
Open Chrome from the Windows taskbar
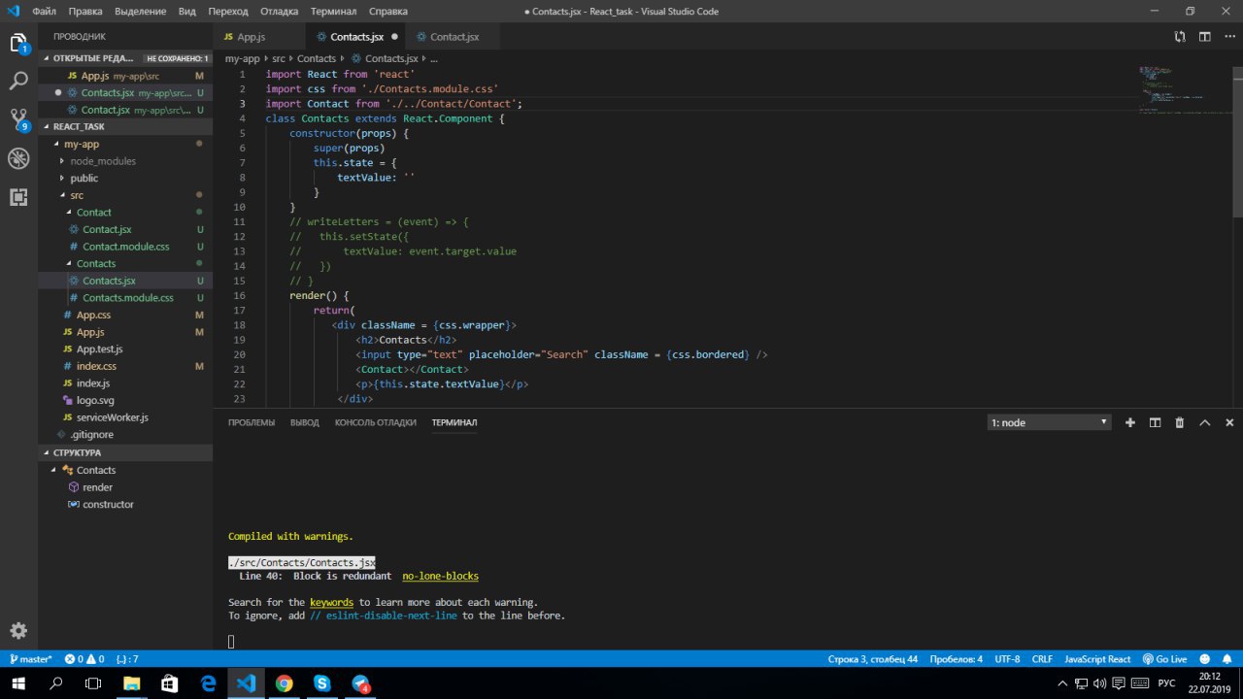click(x=284, y=683)
